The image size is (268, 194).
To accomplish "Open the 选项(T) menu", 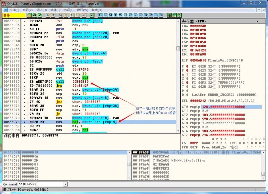I will click(69, 10).
